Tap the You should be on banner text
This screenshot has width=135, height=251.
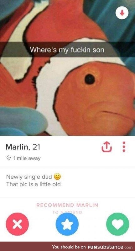click(69, 247)
